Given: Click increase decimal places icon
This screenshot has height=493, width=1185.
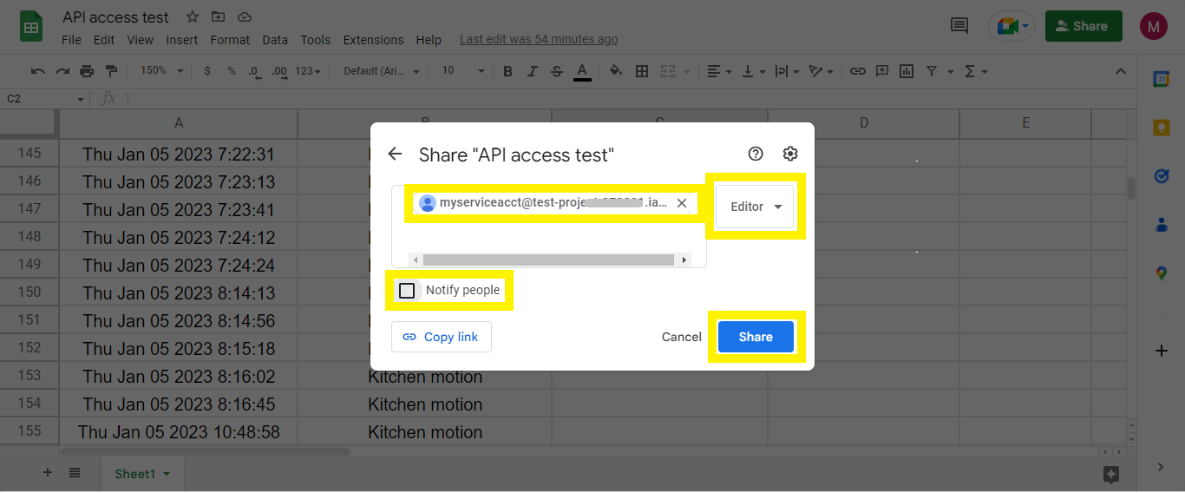Looking at the screenshot, I should point(279,71).
